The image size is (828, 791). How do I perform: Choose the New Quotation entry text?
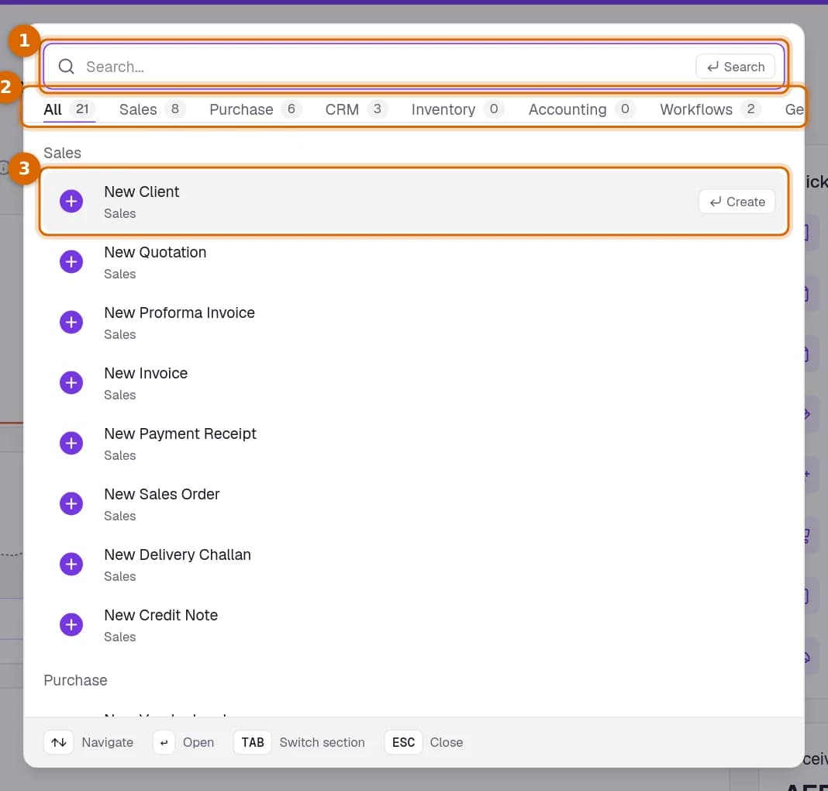tap(155, 252)
